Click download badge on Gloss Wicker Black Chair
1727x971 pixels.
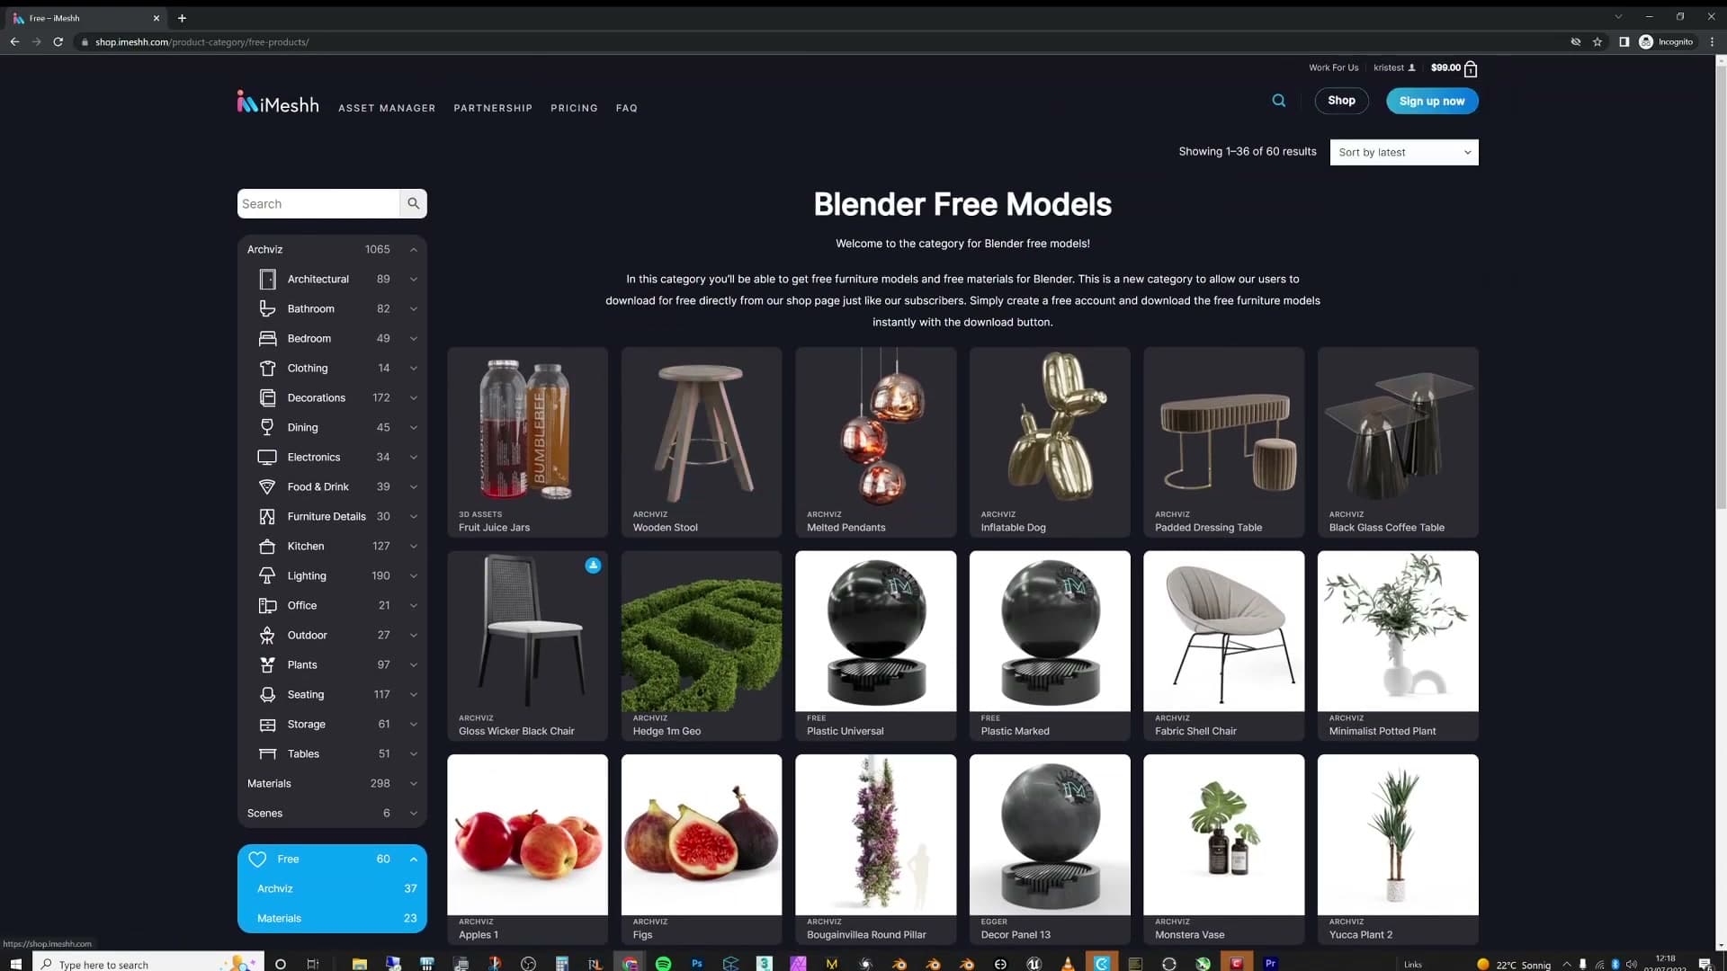(593, 566)
